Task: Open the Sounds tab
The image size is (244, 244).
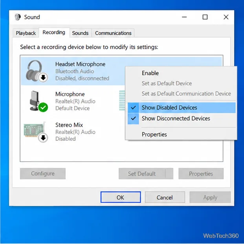Action: [80, 33]
